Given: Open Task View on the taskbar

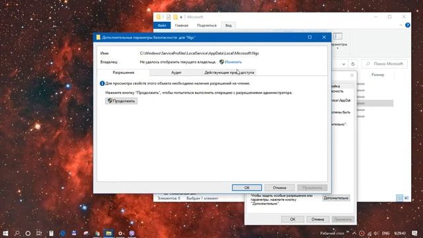Looking at the screenshot, I should tap(39, 233).
